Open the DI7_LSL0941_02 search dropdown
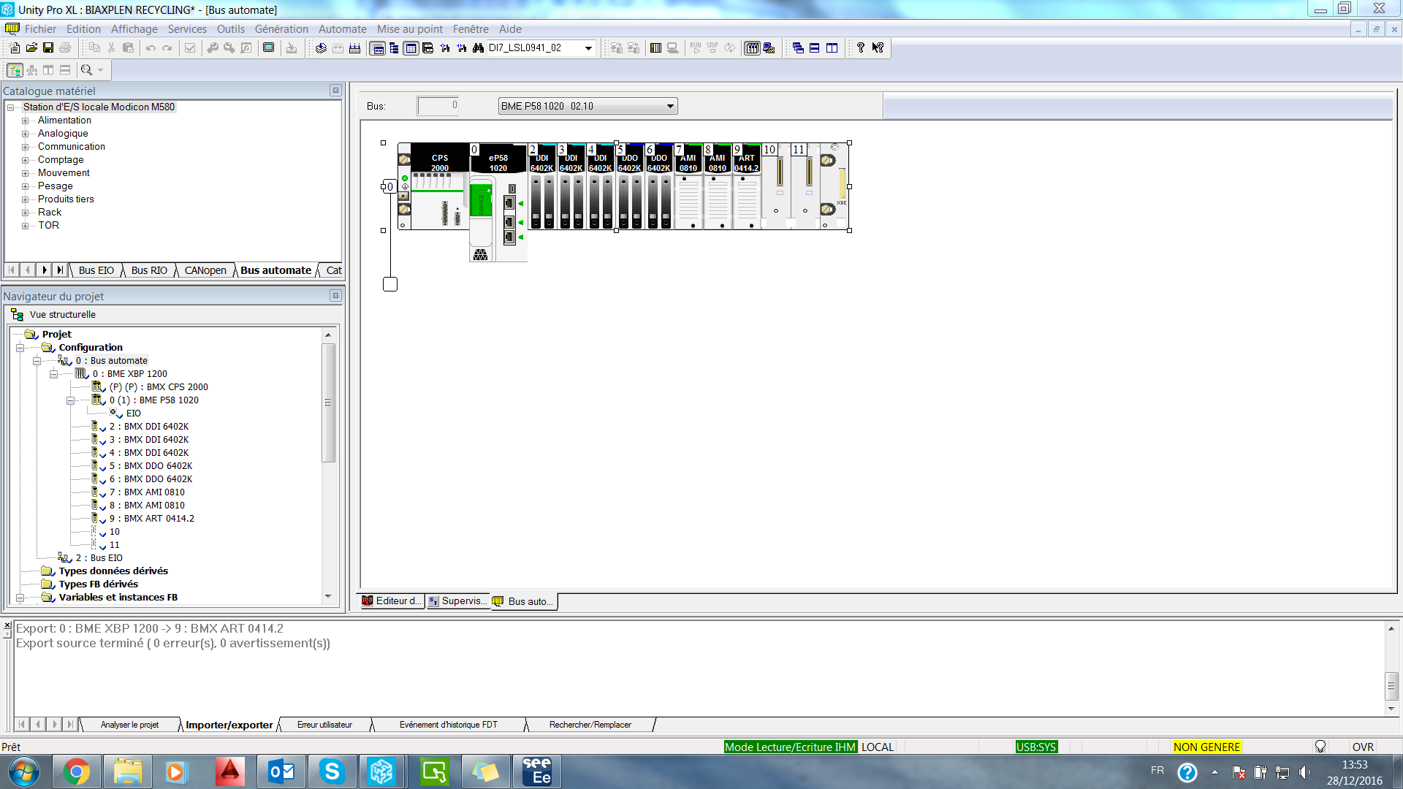This screenshot has height=789, width=1403. pyautogui.click(x=588, y=48)
